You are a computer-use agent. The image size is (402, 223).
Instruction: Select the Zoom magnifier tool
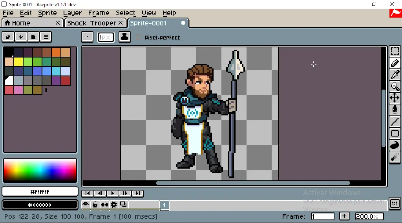click(x=395, y=86)
